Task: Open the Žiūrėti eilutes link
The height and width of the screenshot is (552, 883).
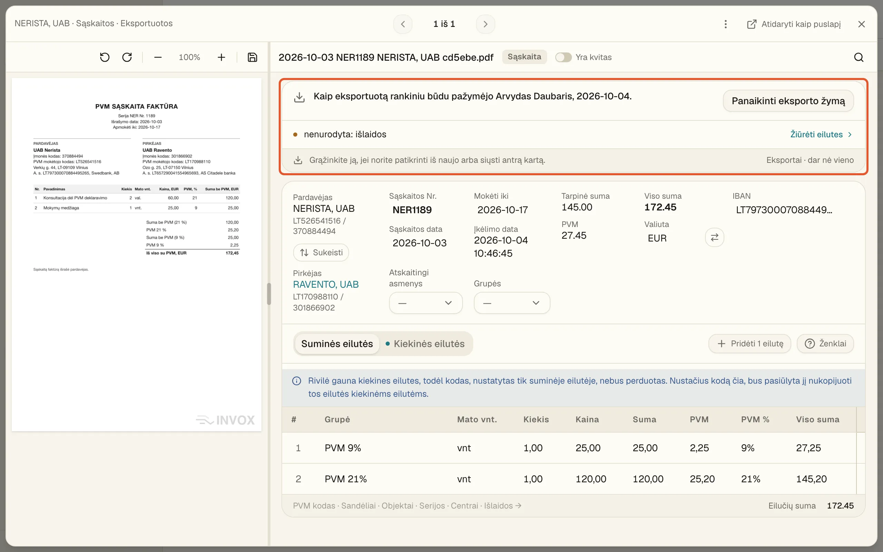Action: pyautogui.click(x=821, y=134)
